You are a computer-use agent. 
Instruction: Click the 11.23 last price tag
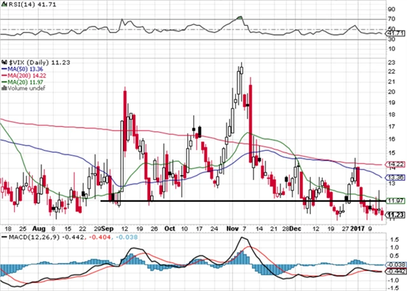[396, 215]
